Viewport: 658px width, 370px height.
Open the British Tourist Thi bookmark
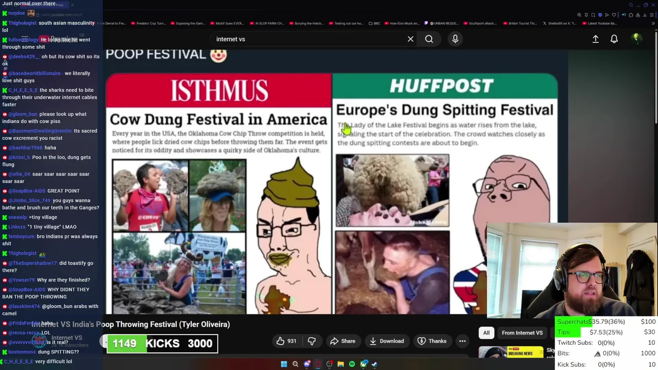point(520,23)
